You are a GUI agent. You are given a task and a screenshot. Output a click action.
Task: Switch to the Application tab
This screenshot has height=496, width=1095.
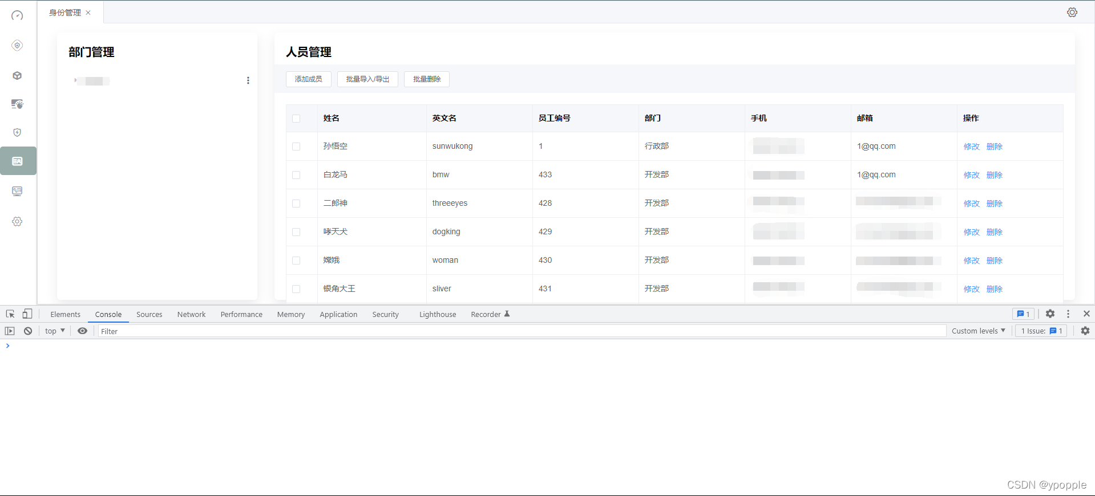[x=338, y=314]
